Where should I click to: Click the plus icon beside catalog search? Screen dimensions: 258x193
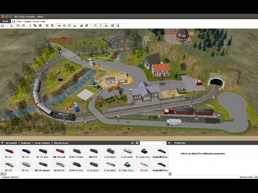click(169, 143)
